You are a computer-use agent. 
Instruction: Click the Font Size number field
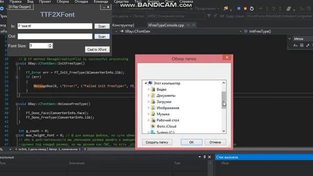coord(39,45)
